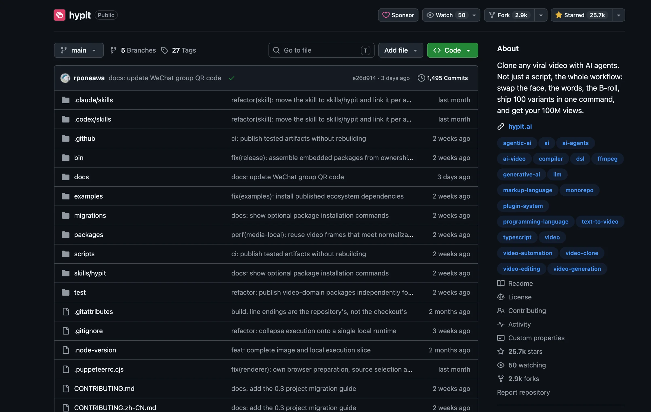Image resolution: width=651 pixels, height=412 pixels.
Task: Select the video-clone topic tag
Action: (x=581, y=253)
